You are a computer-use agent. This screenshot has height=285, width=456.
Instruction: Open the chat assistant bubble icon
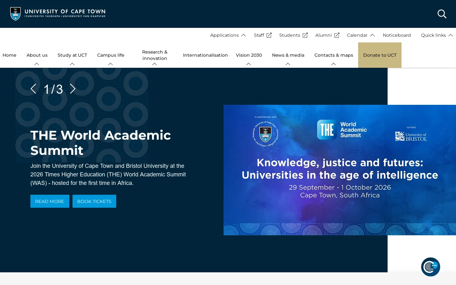[431, 267]
